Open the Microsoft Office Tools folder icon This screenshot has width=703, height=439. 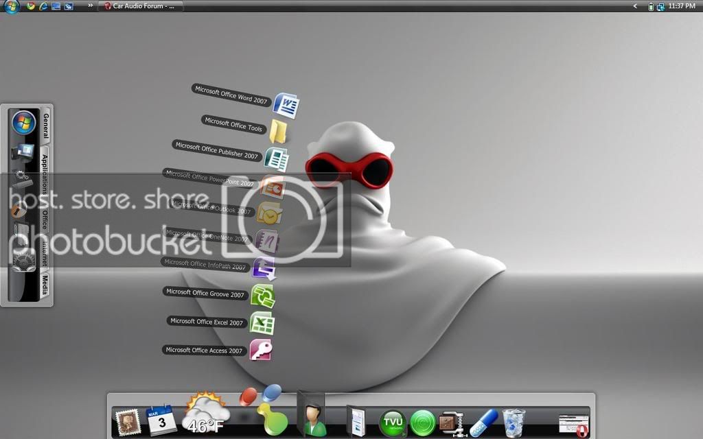pos(279,131)
